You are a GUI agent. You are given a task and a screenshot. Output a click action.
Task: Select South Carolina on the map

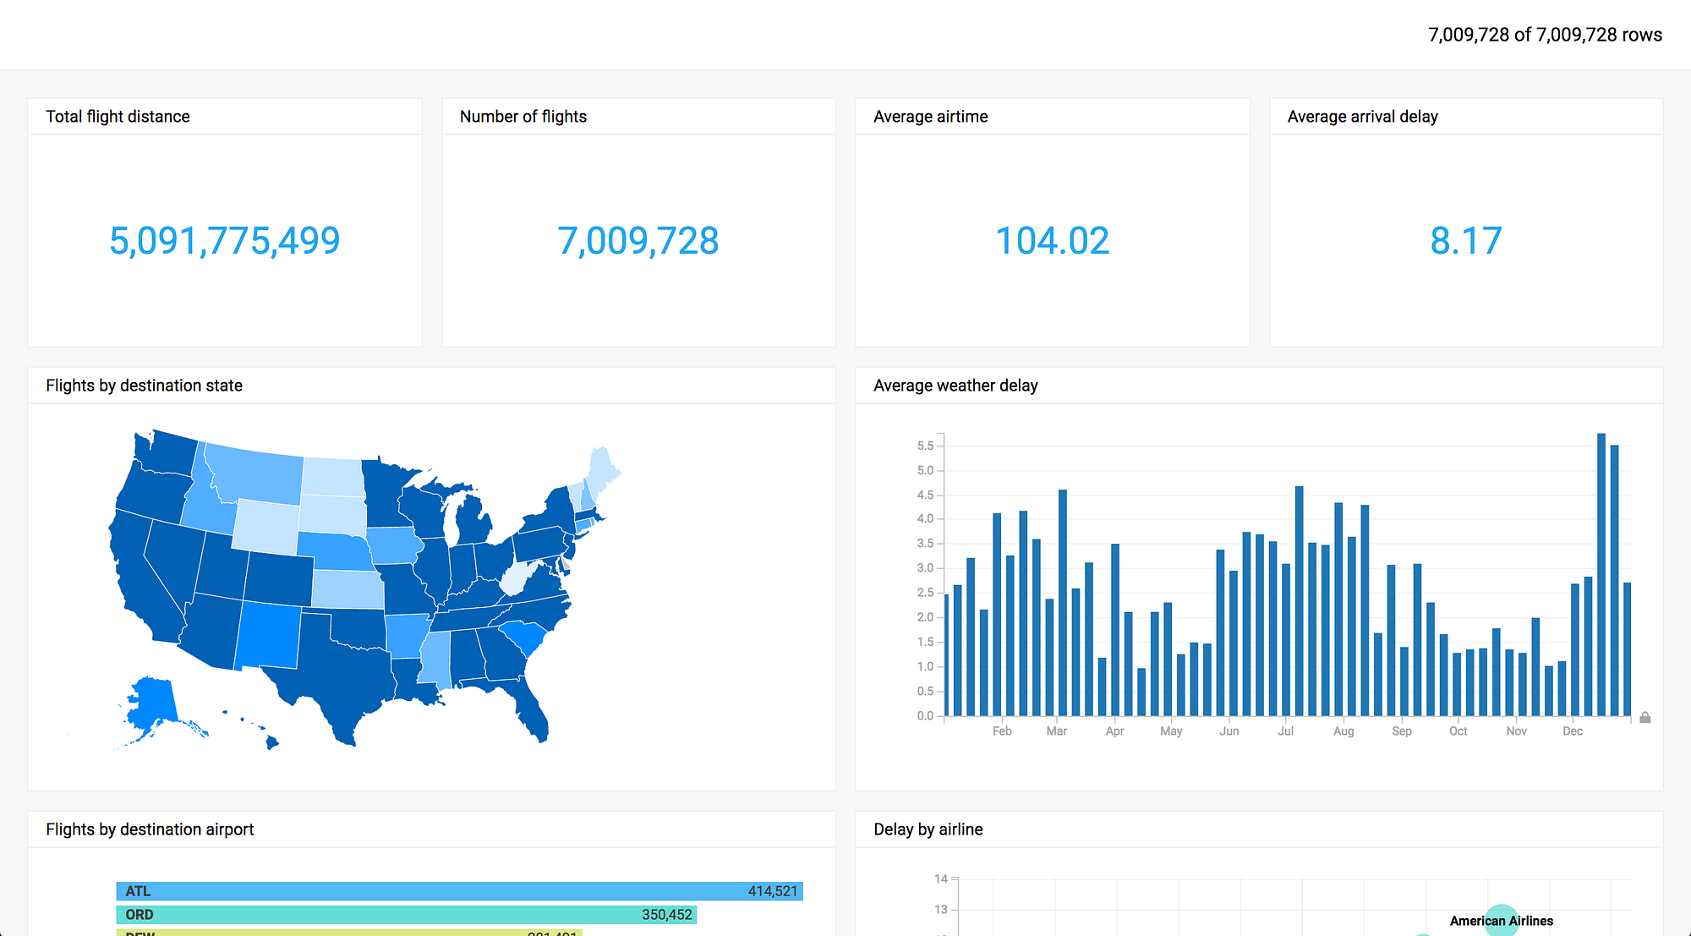pyautogui.click(x=523, y=634)
